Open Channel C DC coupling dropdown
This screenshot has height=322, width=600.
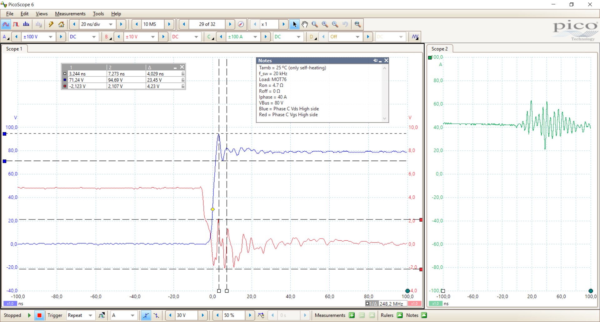coord(298,37)
